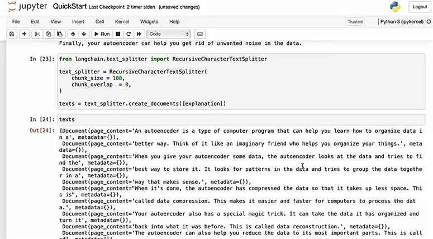
Task: Move selected cell up arrow
Action: tap(73, 34)
